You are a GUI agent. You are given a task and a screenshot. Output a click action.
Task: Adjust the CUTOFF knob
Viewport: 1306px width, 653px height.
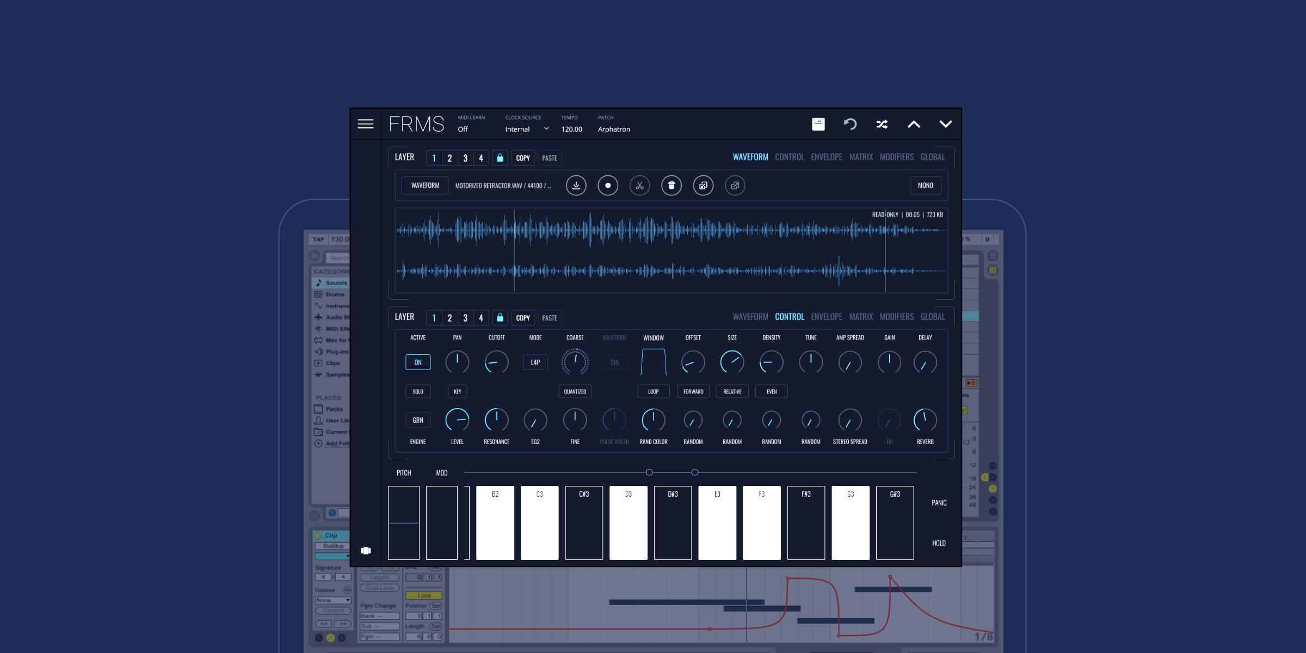pyautogui.click(x=496, y=362)
